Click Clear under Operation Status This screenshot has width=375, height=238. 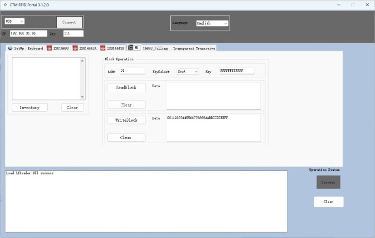[328, 202]
